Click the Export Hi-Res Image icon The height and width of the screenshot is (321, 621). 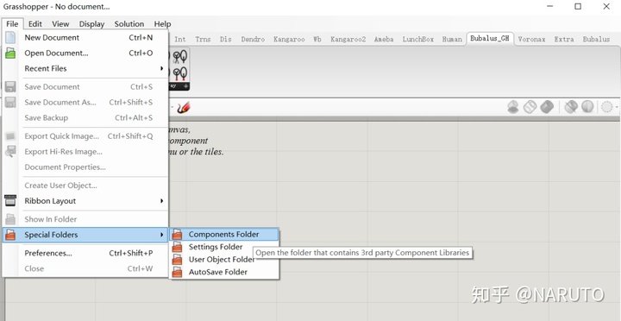[10, 152]
